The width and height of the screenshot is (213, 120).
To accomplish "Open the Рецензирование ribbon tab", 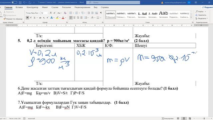I will 82,7.
